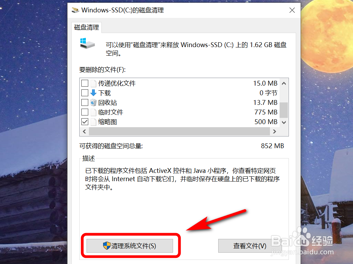Click the blue download arrow icon
Screen dimensions: 353x264
93,93
